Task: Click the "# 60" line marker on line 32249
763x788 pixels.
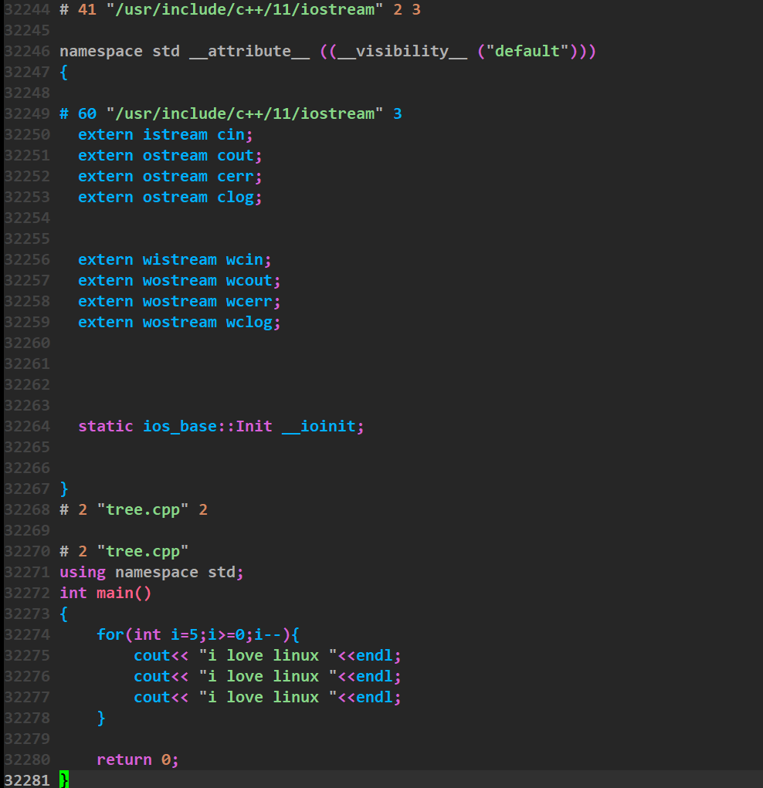Action: pyautogui.click(x=78, y=113)
